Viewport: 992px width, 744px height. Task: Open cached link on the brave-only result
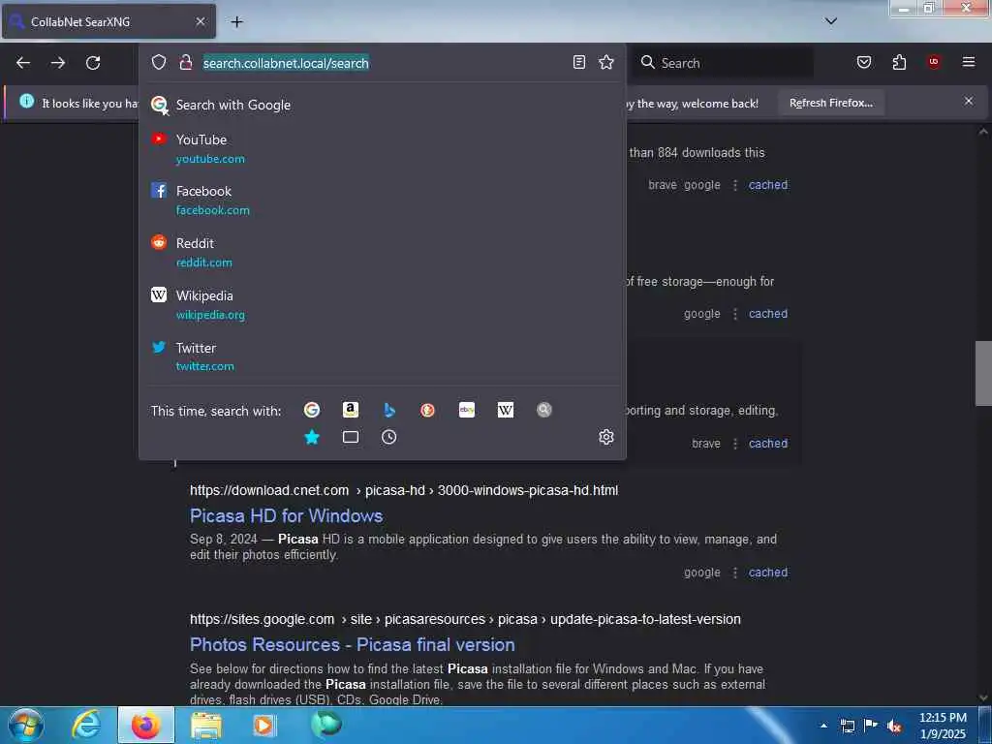[768, 444]
